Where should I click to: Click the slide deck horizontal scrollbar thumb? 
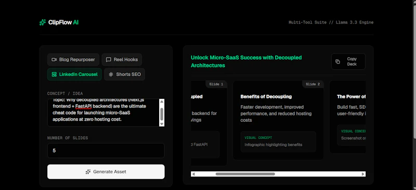coord(245,174)
